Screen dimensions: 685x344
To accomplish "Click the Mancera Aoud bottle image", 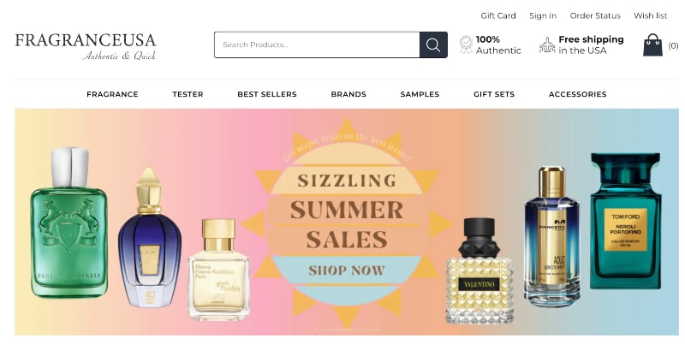I will (551, 236).
